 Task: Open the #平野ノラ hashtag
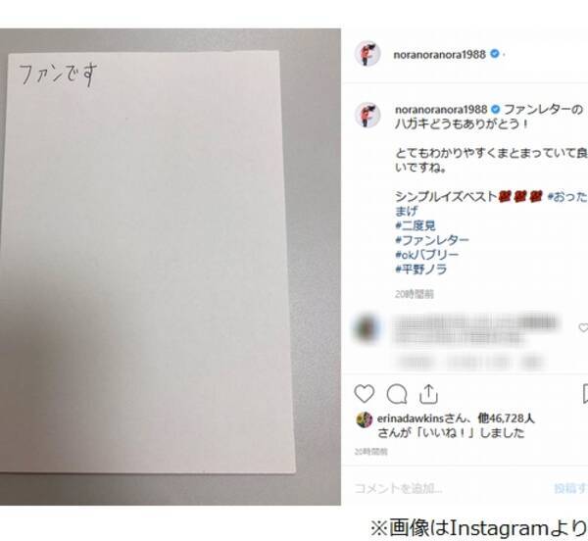click(x=421, y=270)
